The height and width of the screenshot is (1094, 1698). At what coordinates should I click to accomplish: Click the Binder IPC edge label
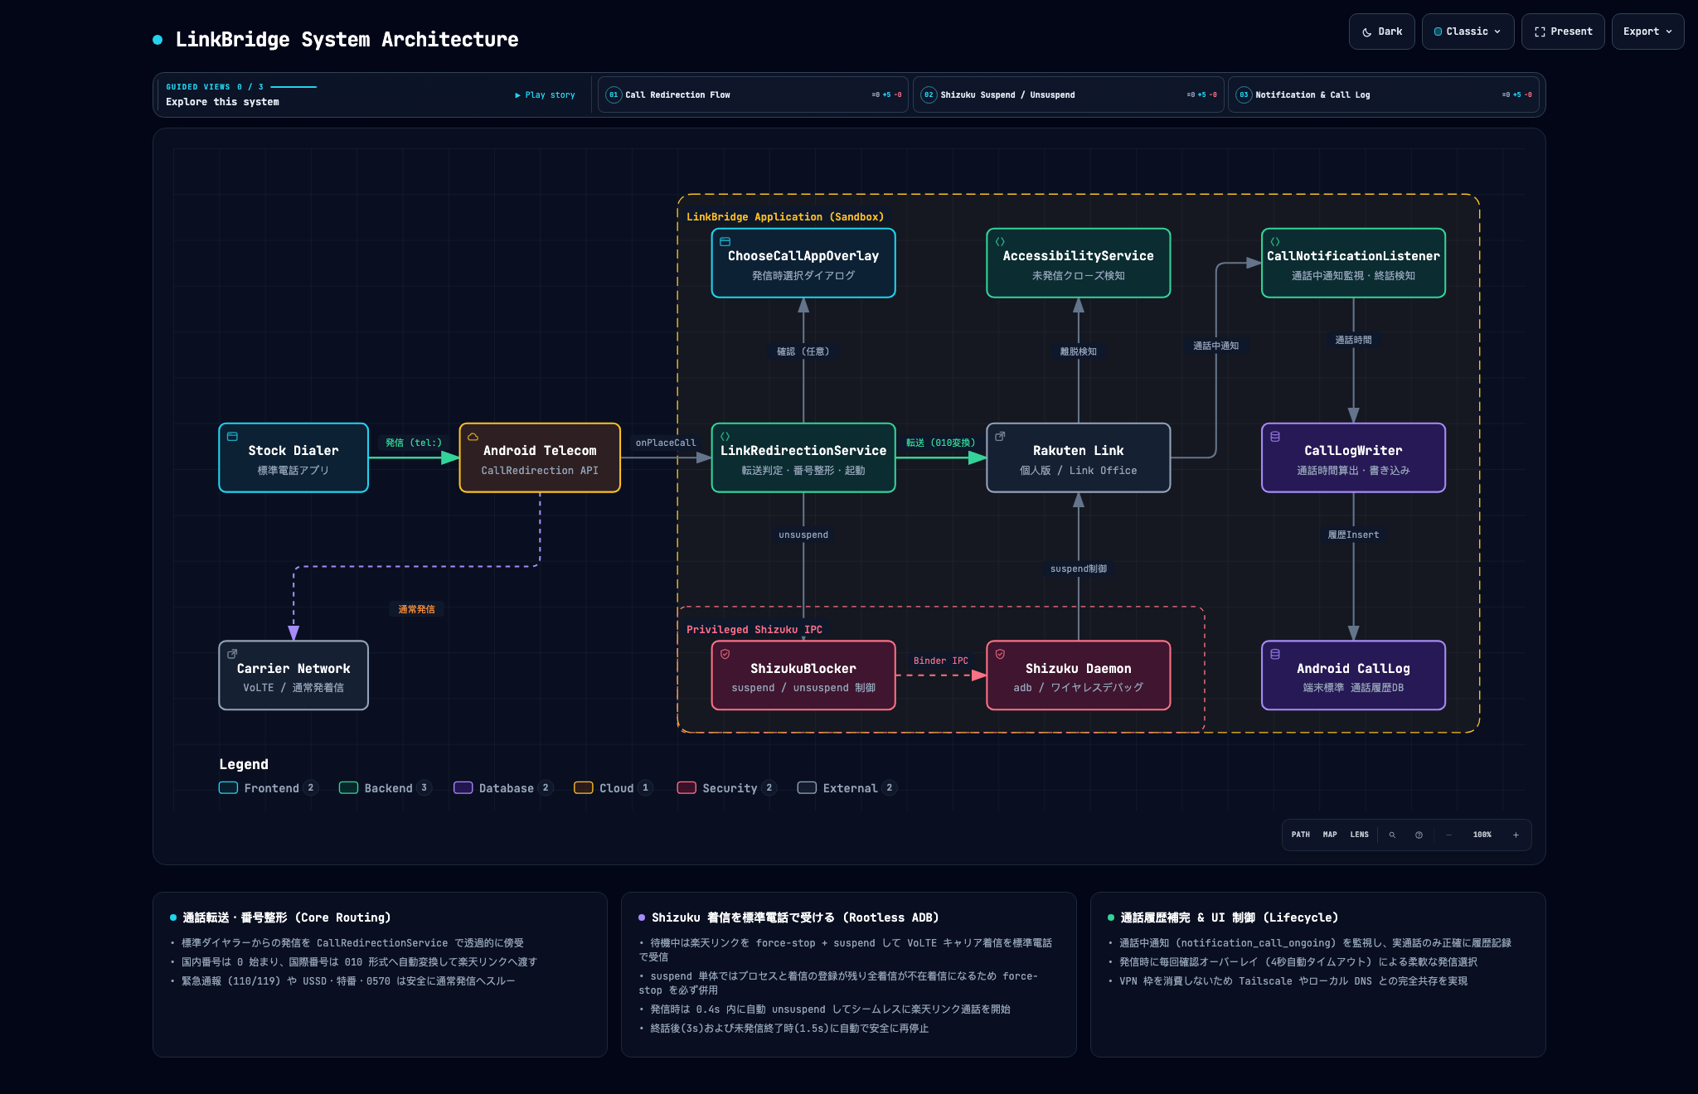click(941, 661)
